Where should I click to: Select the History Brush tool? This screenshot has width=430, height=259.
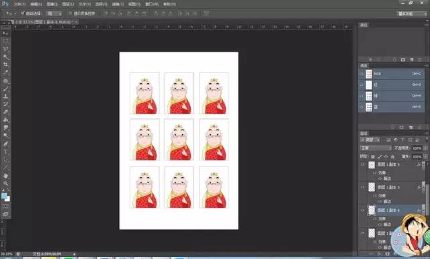[5, 104]
